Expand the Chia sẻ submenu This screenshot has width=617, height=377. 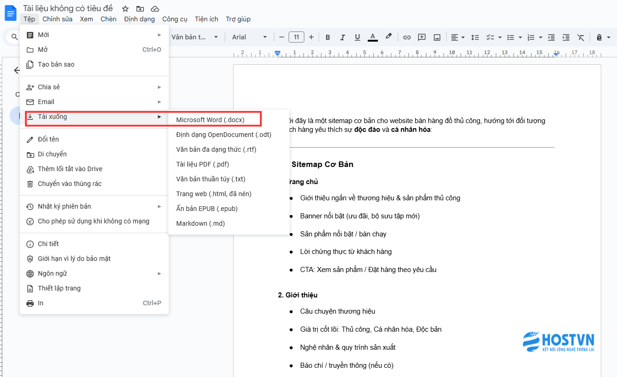click(94, 87)
